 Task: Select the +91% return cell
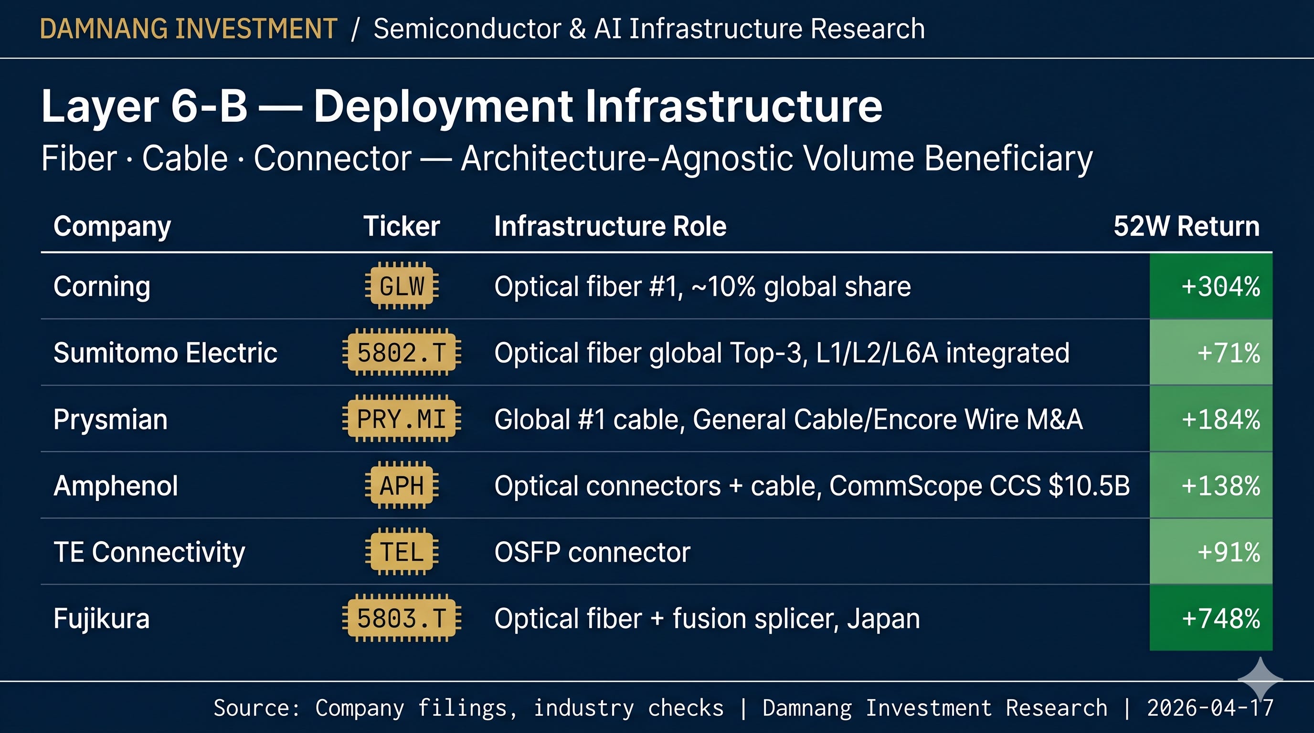1211,552
